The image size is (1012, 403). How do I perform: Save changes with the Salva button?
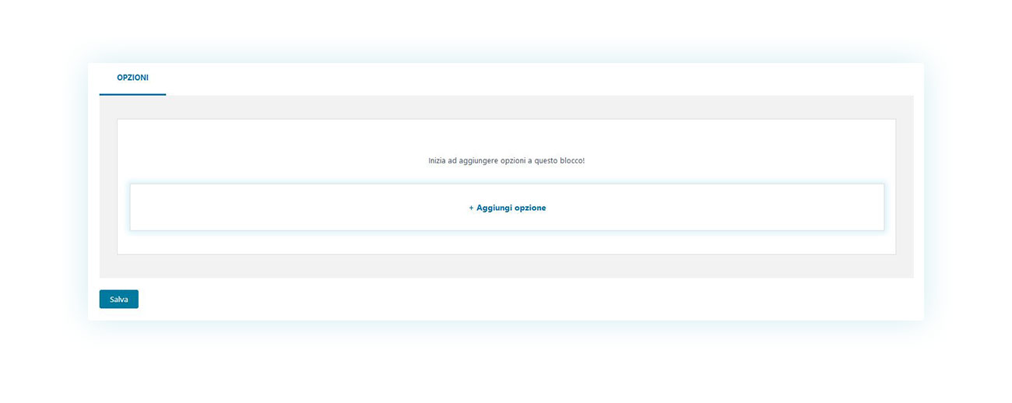coord(119,300)
